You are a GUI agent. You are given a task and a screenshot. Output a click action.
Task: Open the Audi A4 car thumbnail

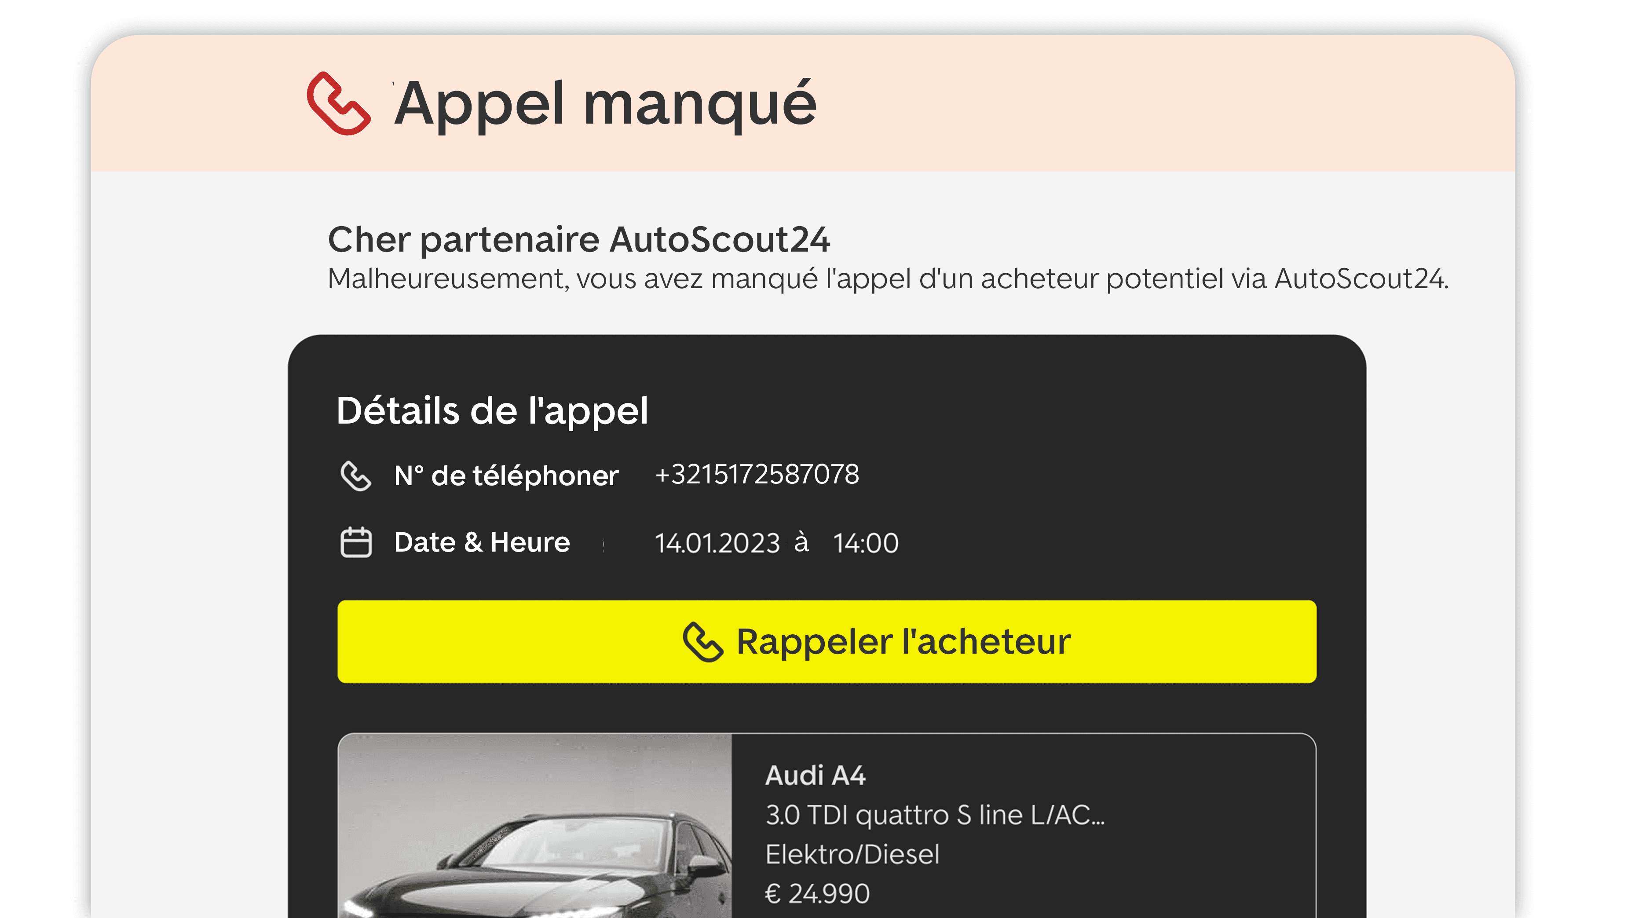[x=535, y=825]
